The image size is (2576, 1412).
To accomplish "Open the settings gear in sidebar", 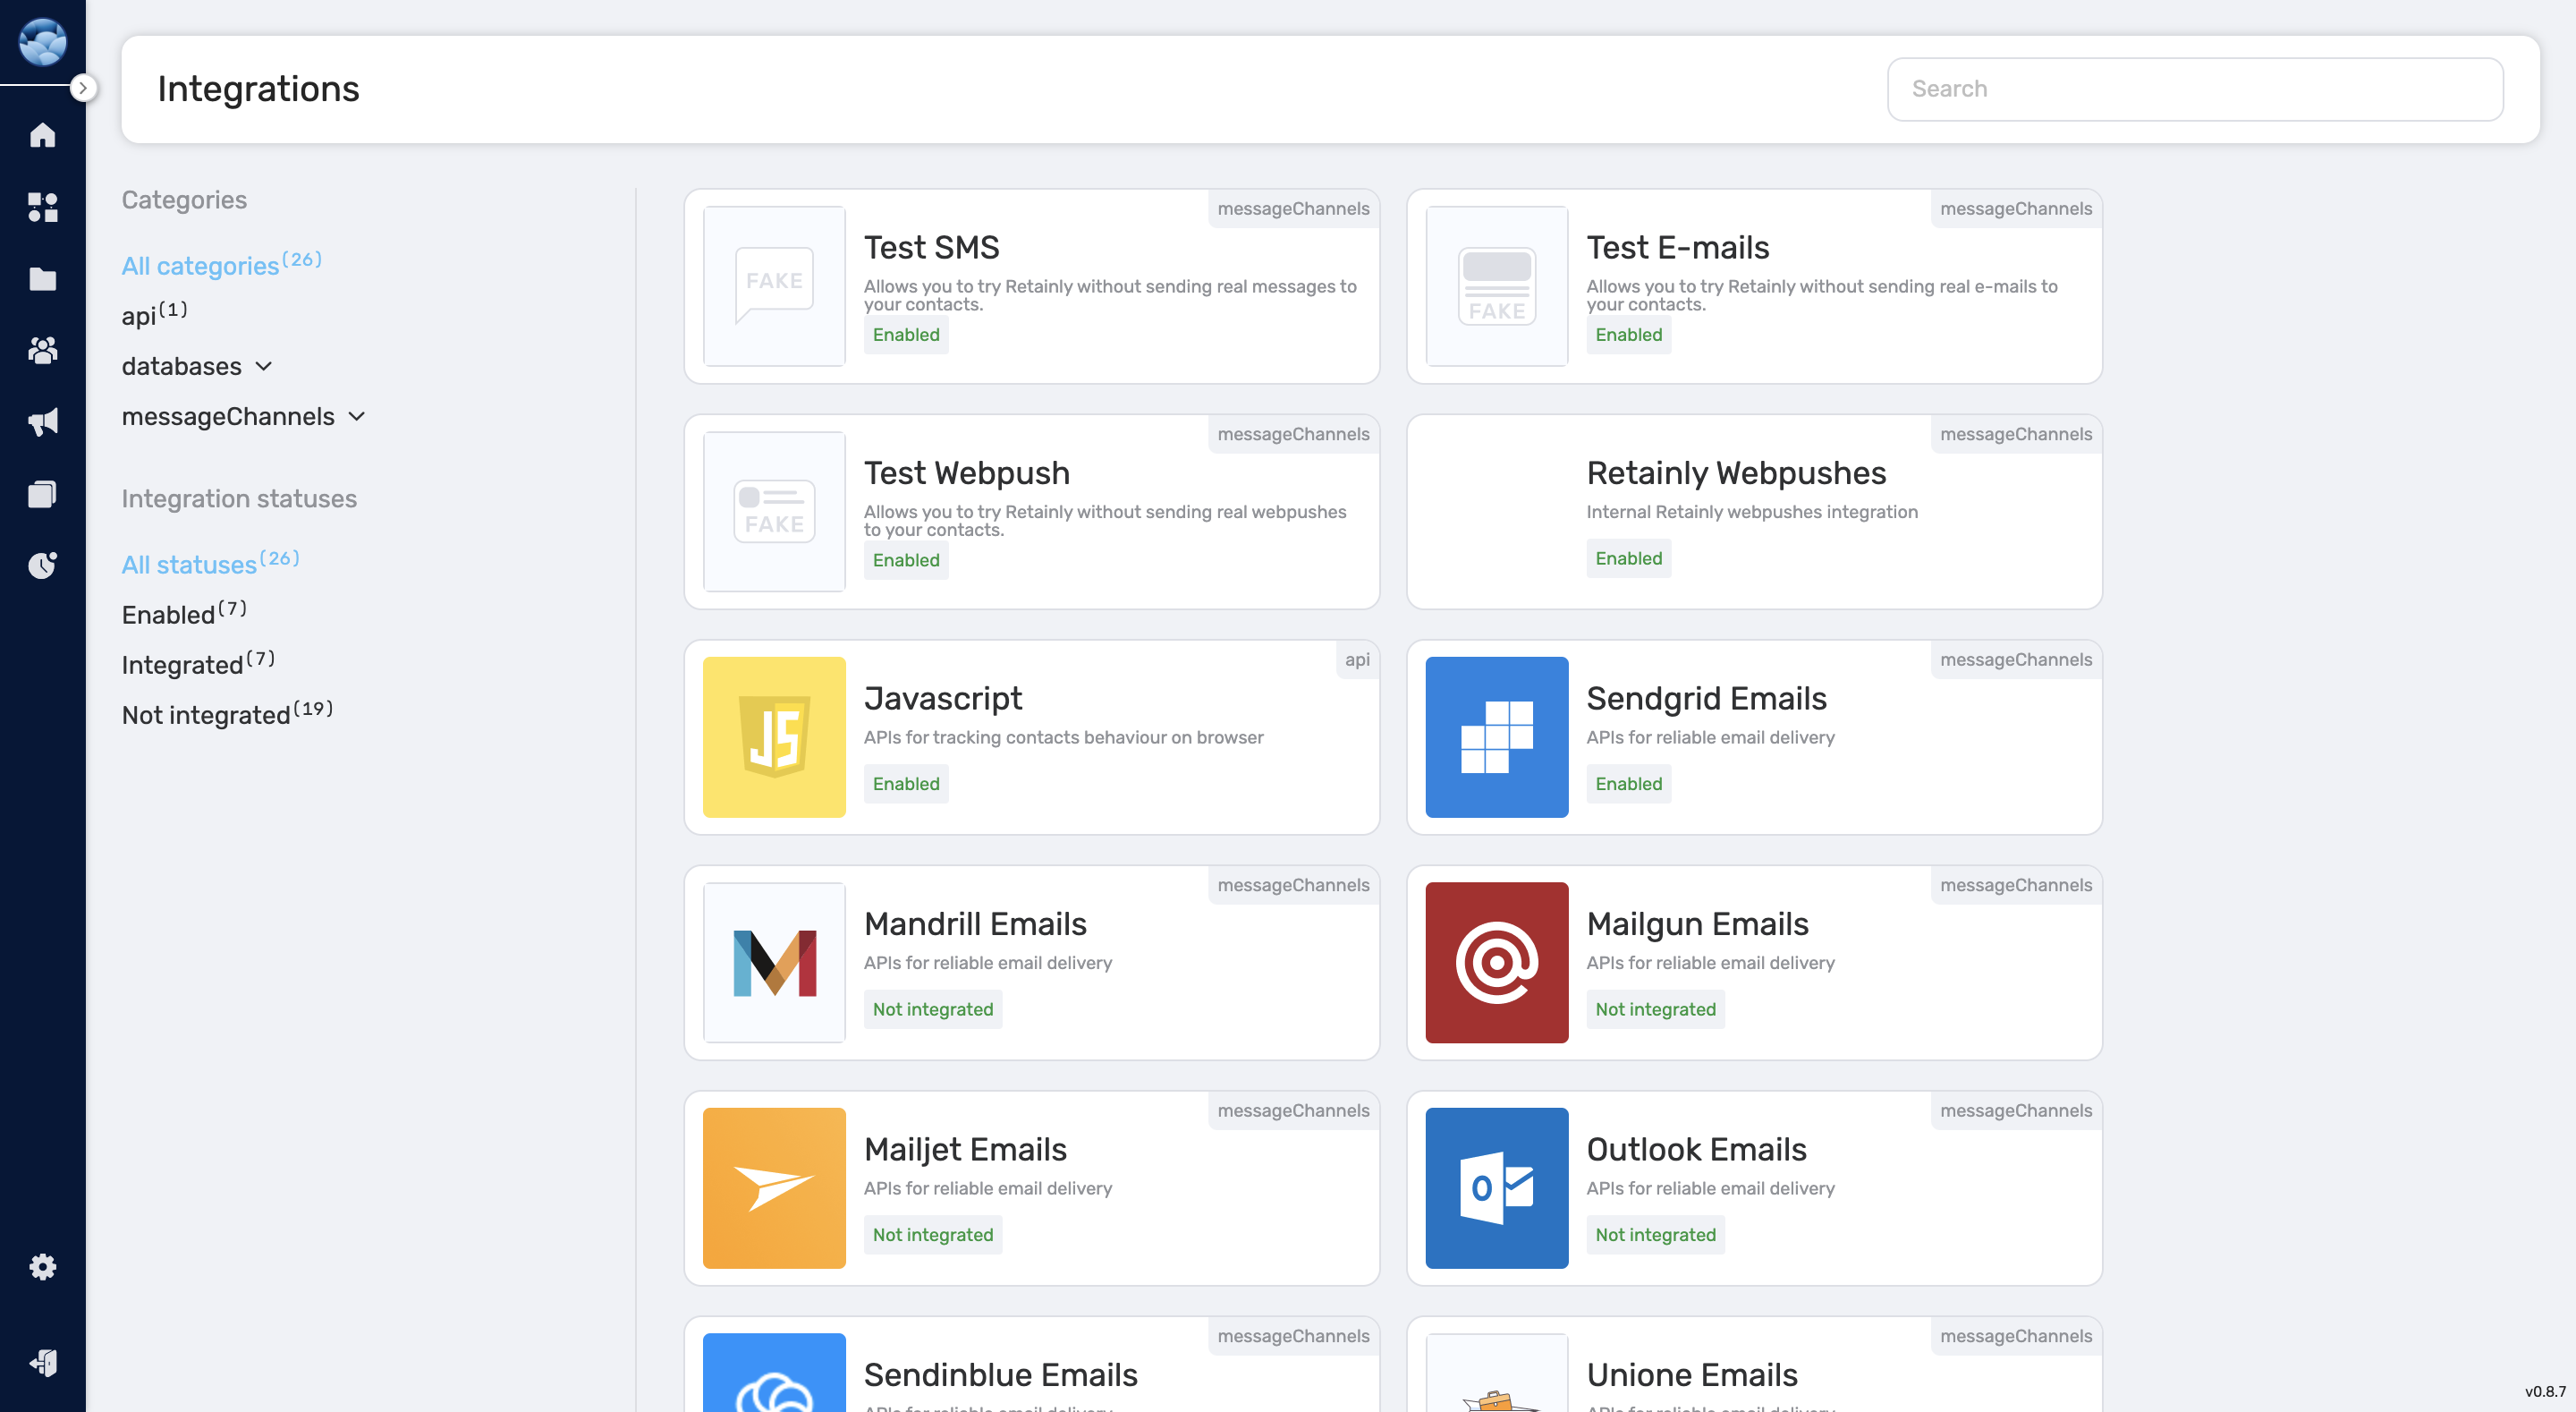I will pos(42,1267).
